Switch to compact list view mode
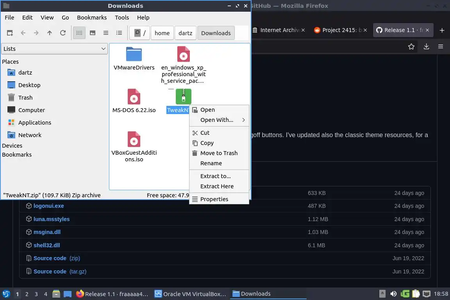 pos(106,33)
